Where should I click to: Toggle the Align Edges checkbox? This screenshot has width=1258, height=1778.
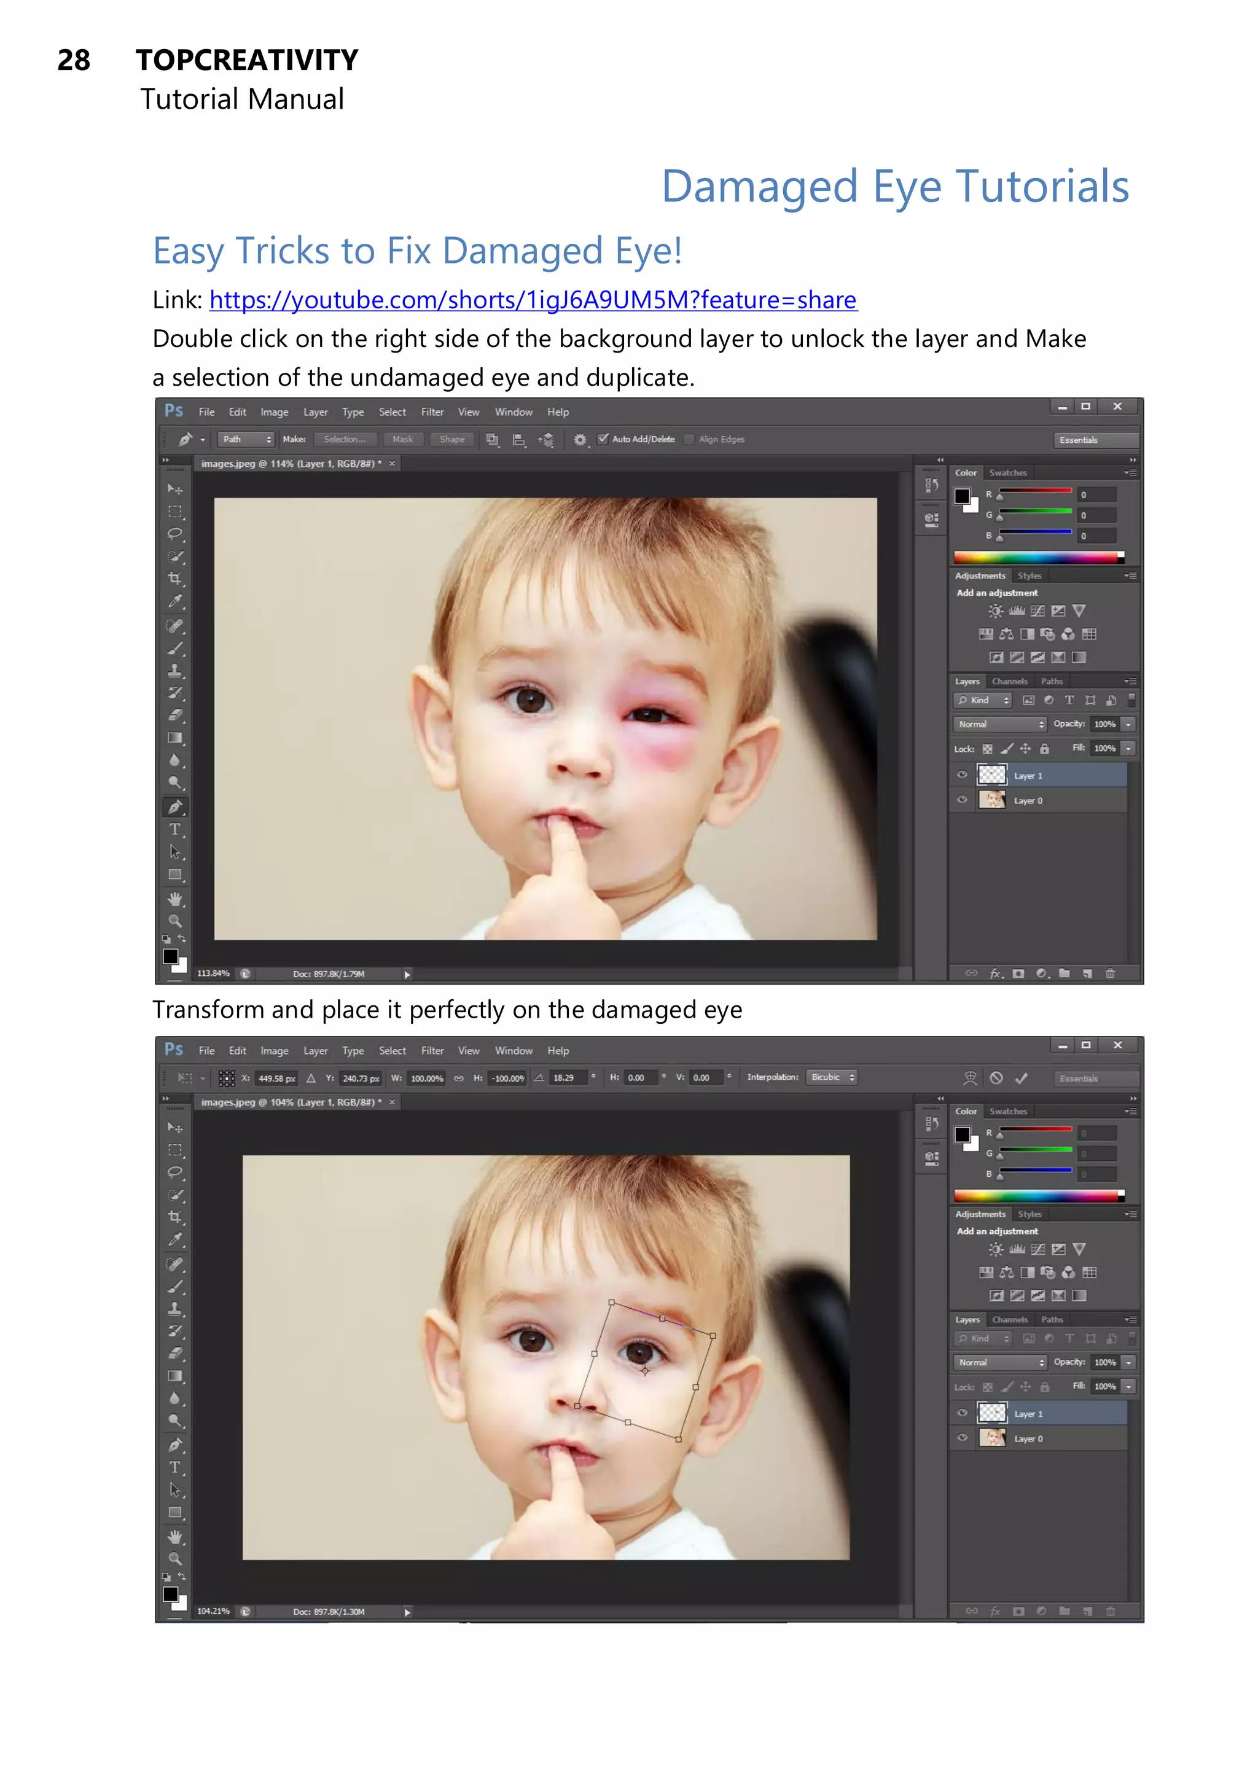(689, 439)
